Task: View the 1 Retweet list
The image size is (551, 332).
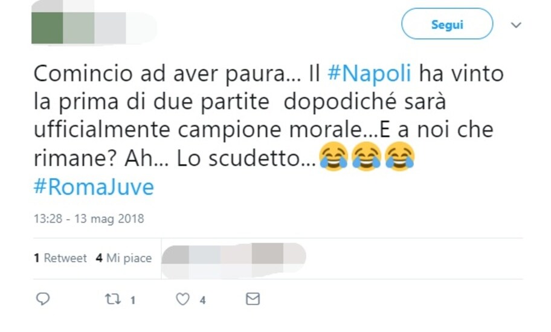Action: [60, 258]
